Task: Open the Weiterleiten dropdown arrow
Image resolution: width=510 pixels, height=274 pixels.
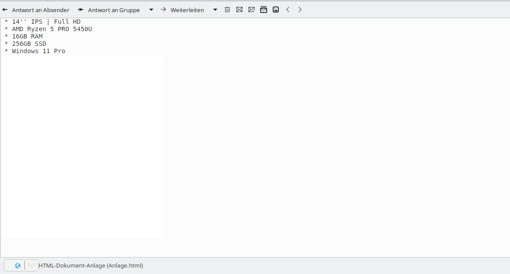Action: coord(215,10)
